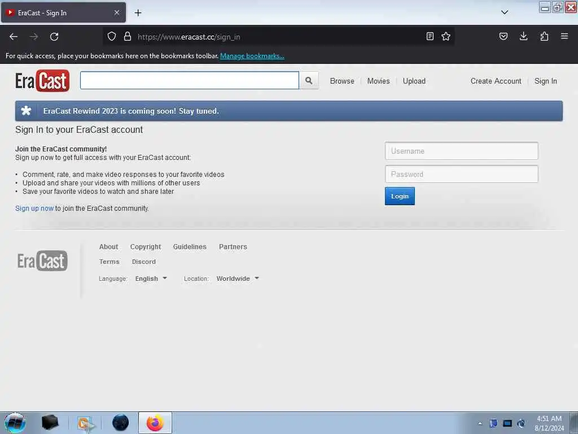Open the Terms footer link

[x=109, y=262]
